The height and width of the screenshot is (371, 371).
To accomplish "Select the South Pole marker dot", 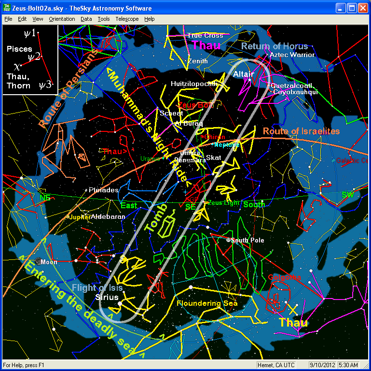I will (228, 240).
